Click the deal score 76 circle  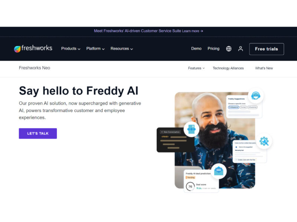coord(190,186)
